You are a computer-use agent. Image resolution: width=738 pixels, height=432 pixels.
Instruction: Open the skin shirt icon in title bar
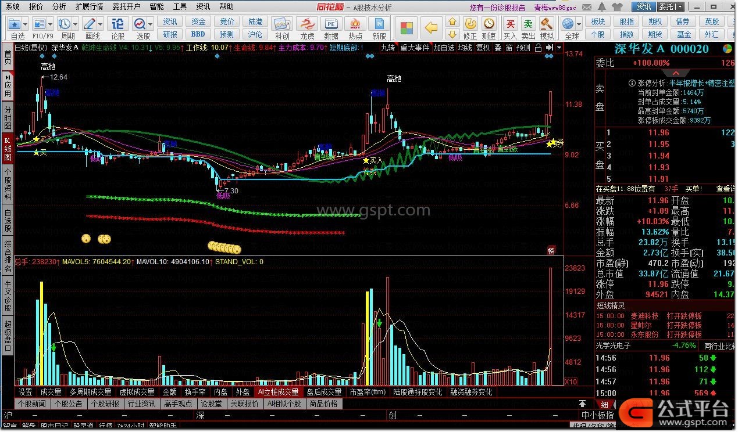point(618,7)
